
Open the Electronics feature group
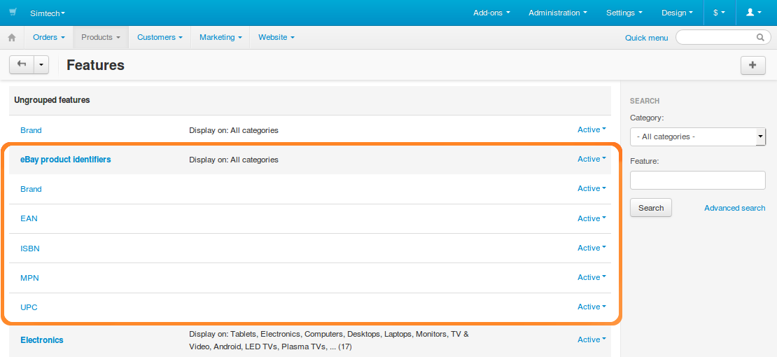(x=41, y=340)
